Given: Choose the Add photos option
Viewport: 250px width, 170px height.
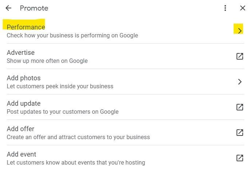Looking at the screenshot, I should pyautogui.click(x=125, y=82).
